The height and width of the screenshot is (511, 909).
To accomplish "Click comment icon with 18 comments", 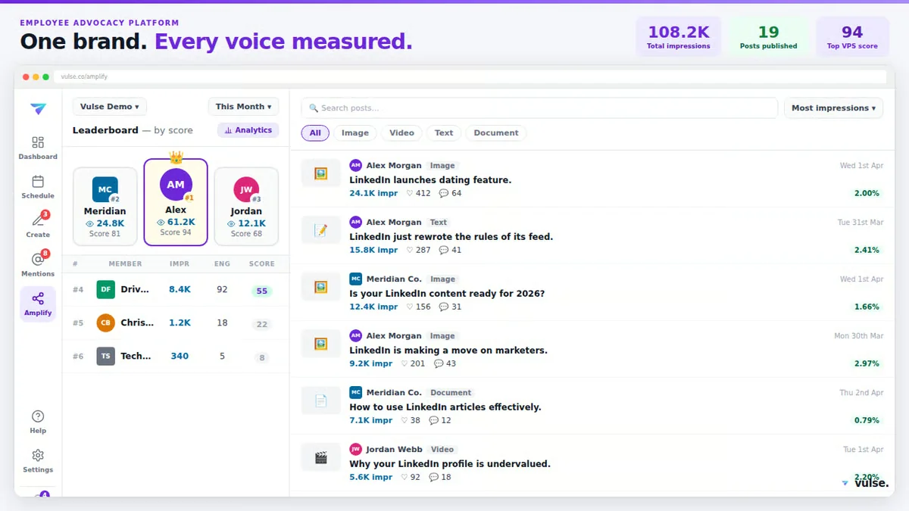I will point(433,477).
